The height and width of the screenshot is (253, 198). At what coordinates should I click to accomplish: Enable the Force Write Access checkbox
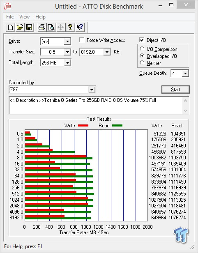coord(82,40)
